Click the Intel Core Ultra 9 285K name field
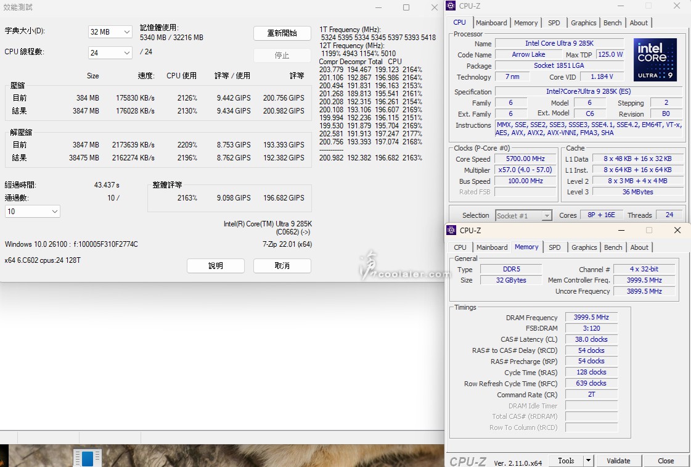 pyautogui.click(x=559, y=43)
